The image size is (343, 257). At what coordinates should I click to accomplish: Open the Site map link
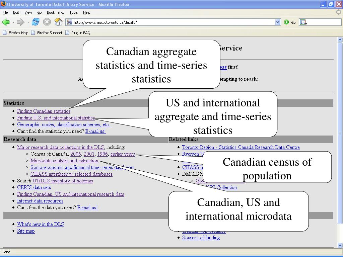26,231
